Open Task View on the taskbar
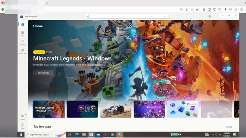This screenshot has width=246, height=138. coord(69,135)
